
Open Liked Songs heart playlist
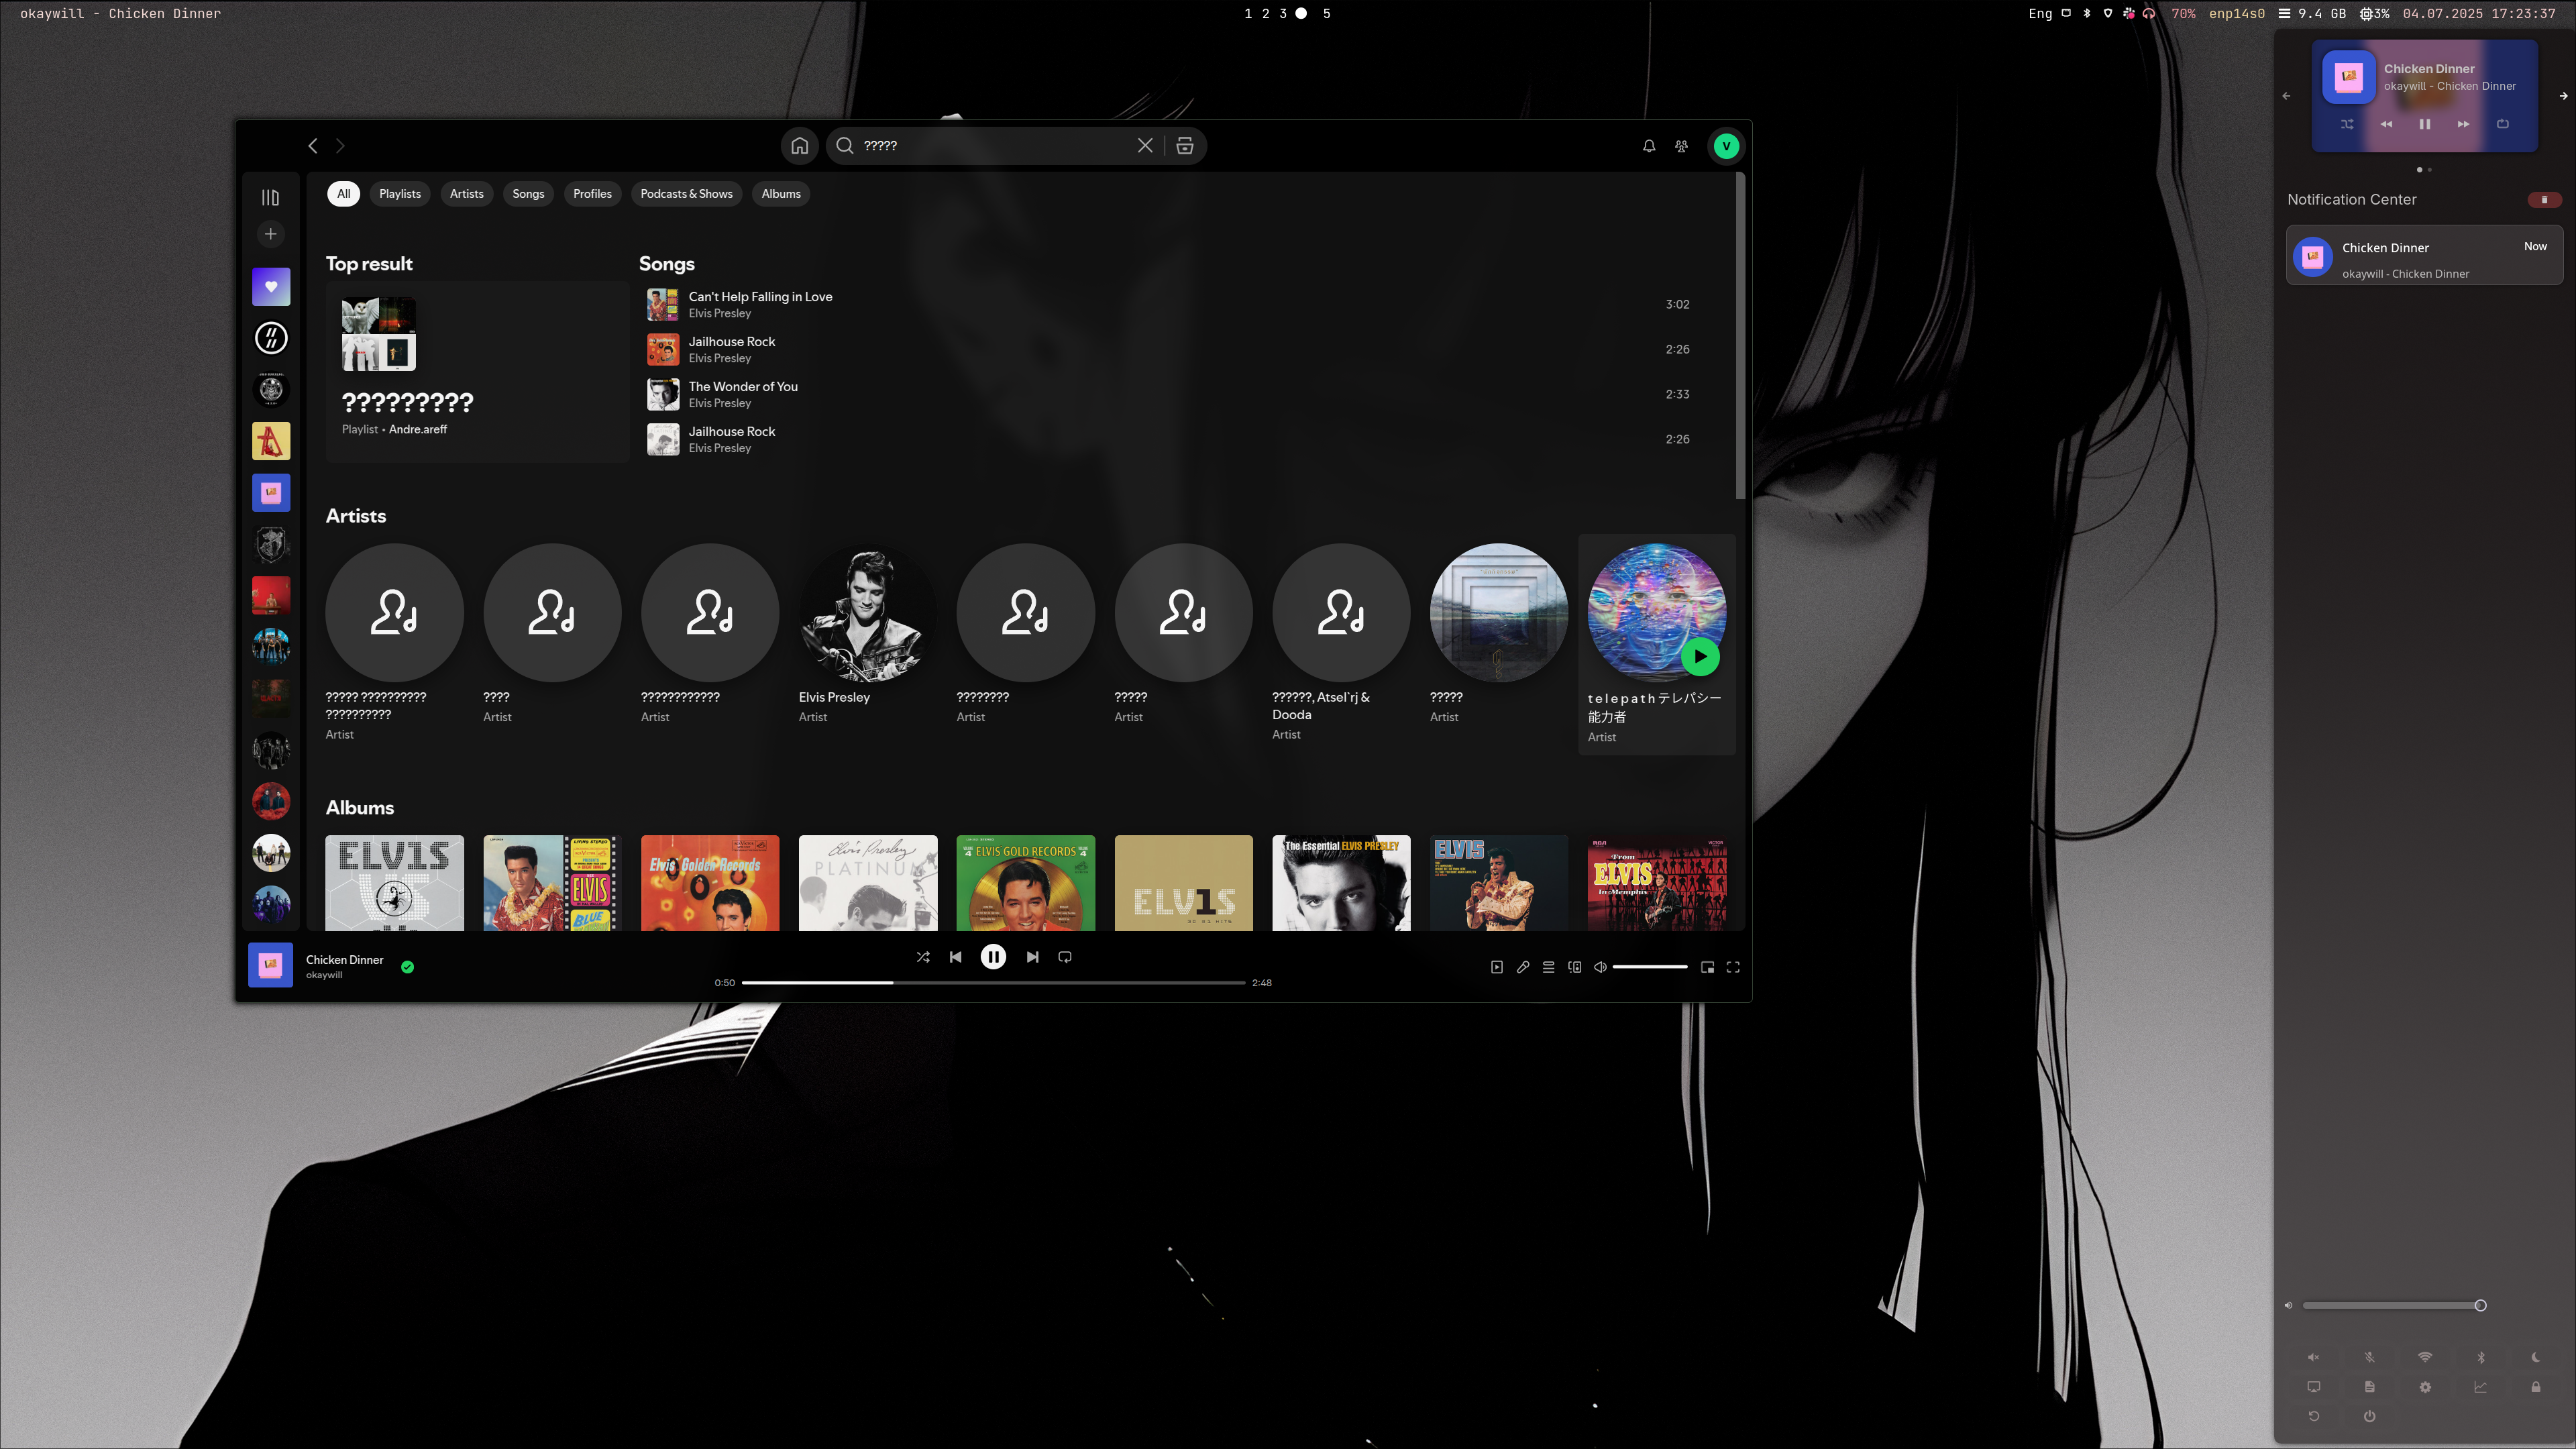point(271,287)
